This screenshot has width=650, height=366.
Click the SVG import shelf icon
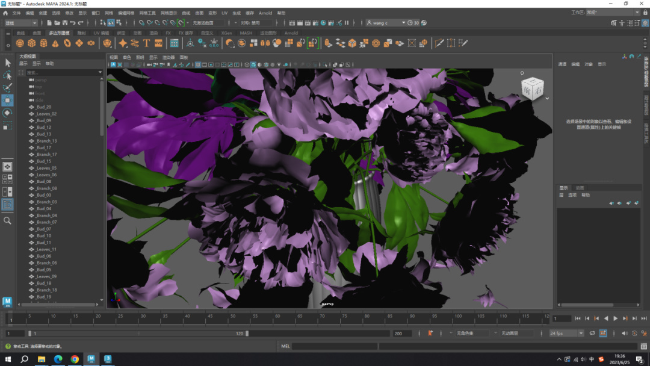158,43
